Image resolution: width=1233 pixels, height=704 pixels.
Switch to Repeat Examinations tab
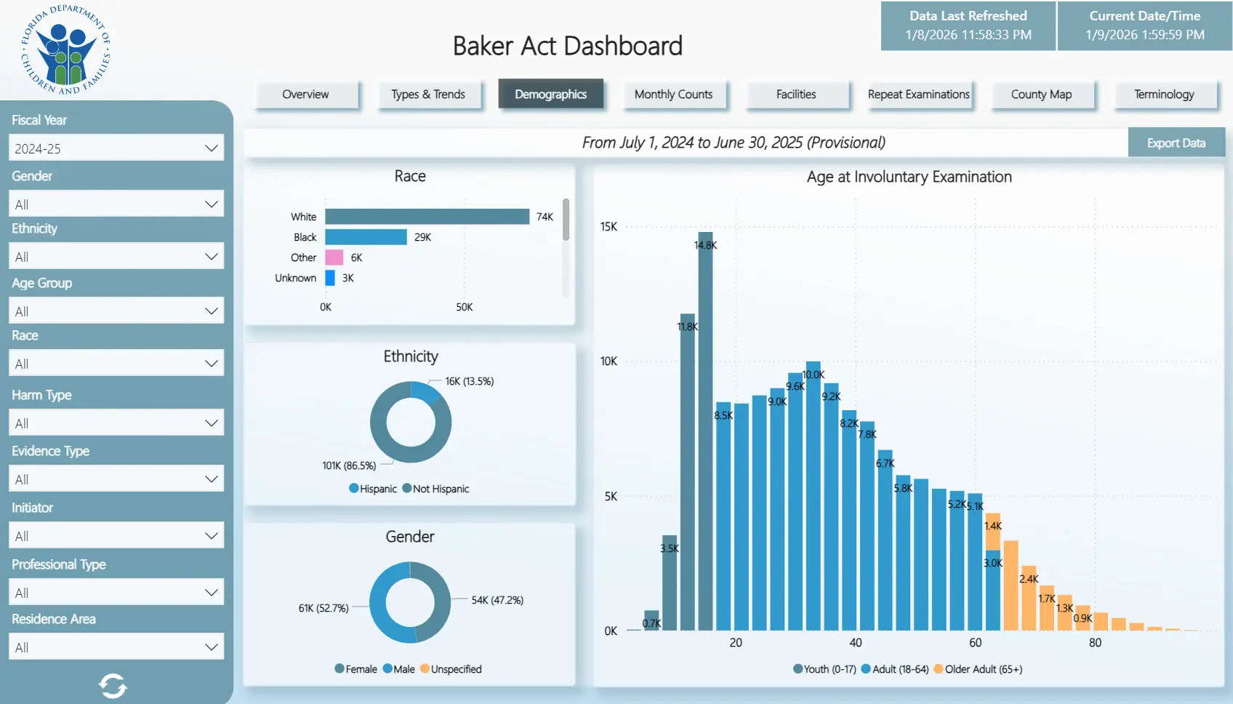pyautogui.click(x=919, y=95)
